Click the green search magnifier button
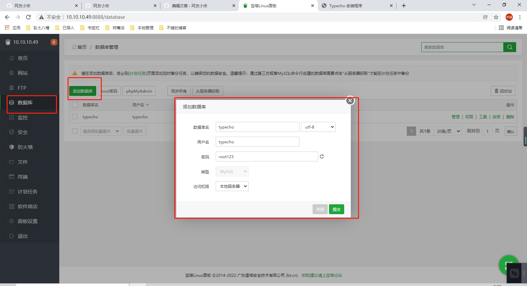This screenshot has height=286, width=527. [510, 47]
